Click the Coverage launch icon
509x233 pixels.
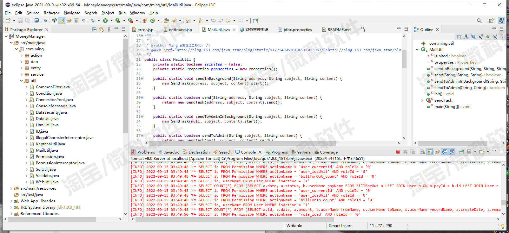(118, 21)
